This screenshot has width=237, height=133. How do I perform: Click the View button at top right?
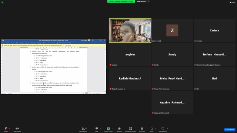tap(233, 3)
